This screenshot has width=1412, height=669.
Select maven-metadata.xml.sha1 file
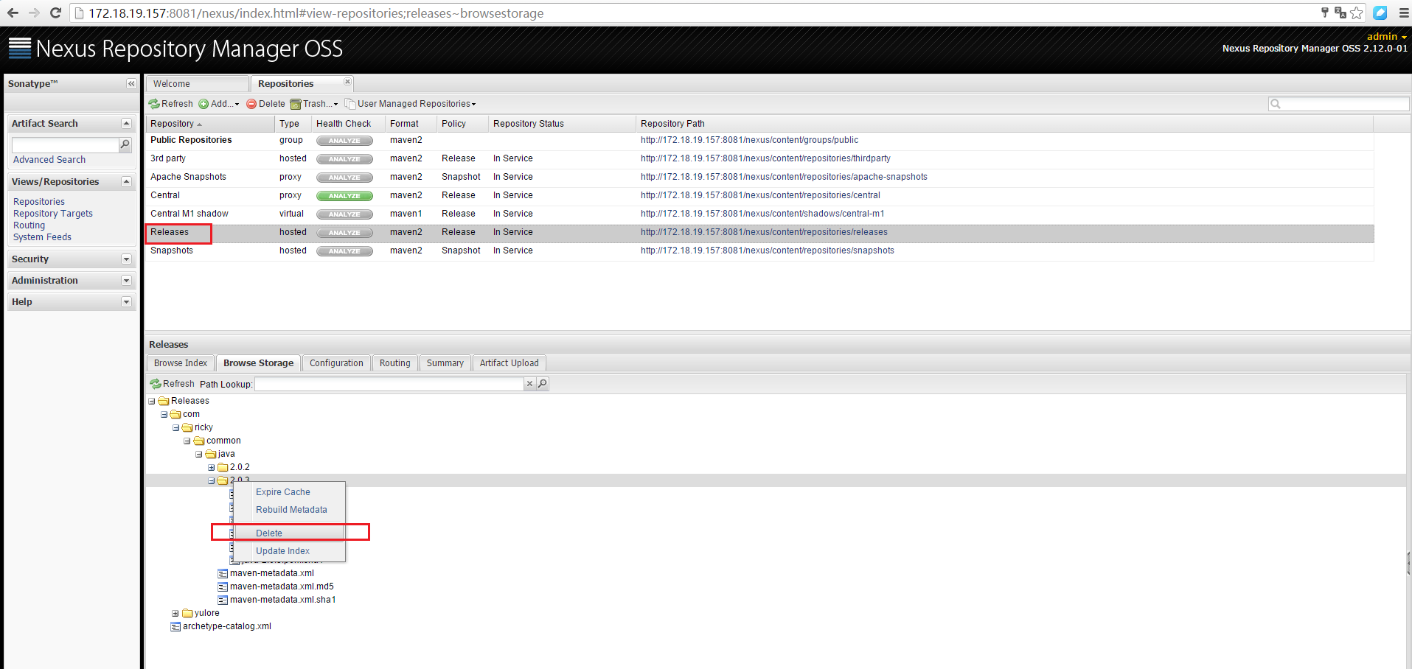coord(282,600)
